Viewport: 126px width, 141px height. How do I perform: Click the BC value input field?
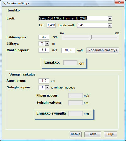click(x=51, y=25)
